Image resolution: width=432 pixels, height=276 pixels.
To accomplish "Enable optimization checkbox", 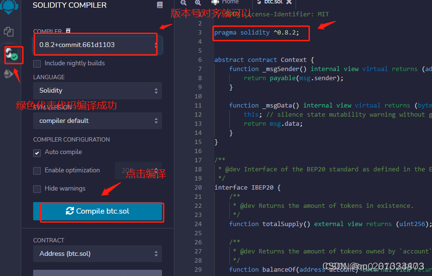I will [37, 171].
